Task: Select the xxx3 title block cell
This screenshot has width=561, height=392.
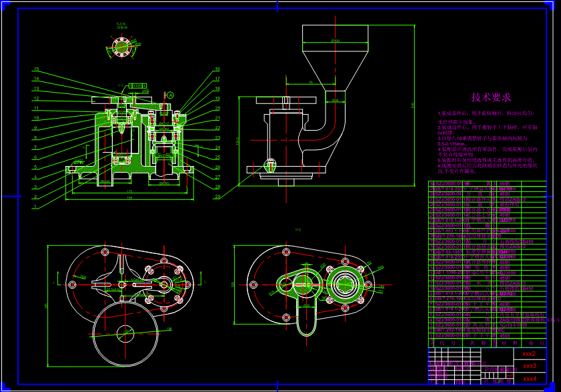Action: pyautogui.click(x=530, y=366)
